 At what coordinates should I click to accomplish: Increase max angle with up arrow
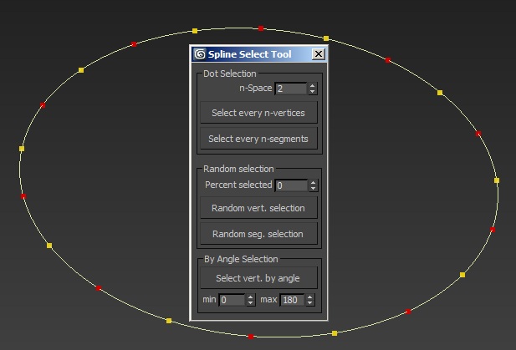(x=309, y=297)
